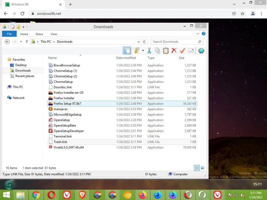This screenshot has height=200, width=267.
Task: Click the red X Delete icon
Action: [x=174, y=51]
